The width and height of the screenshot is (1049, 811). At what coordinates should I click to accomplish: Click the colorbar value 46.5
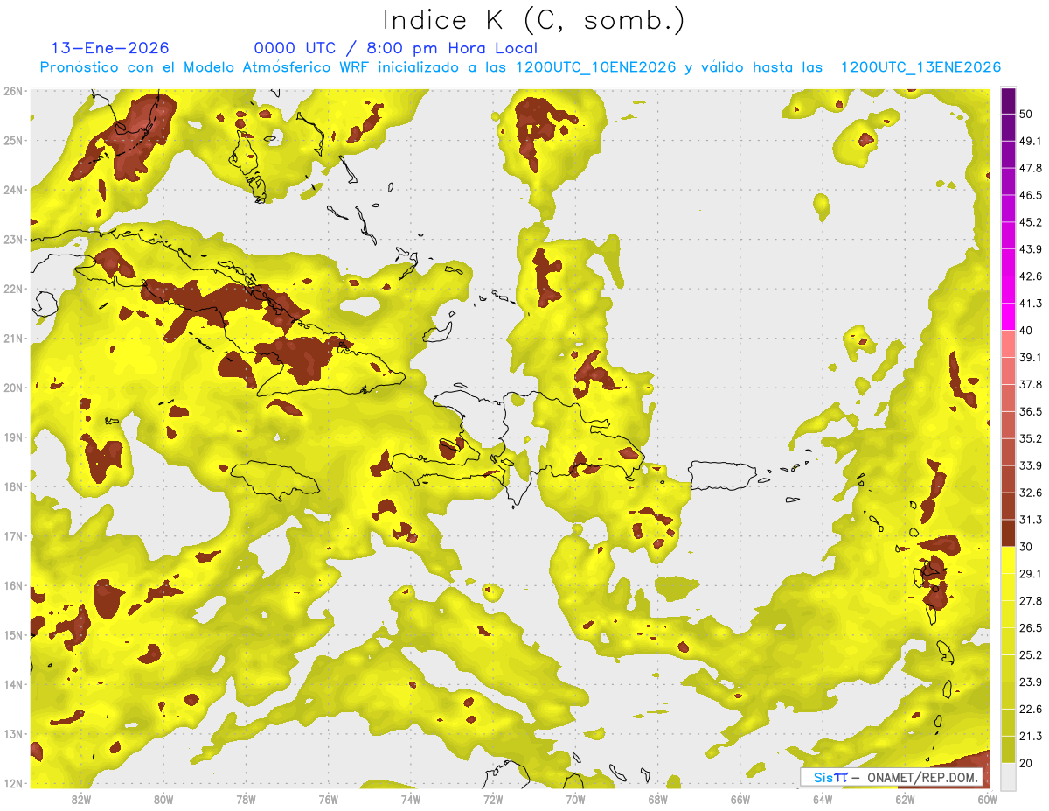[x=1031, y=195]
